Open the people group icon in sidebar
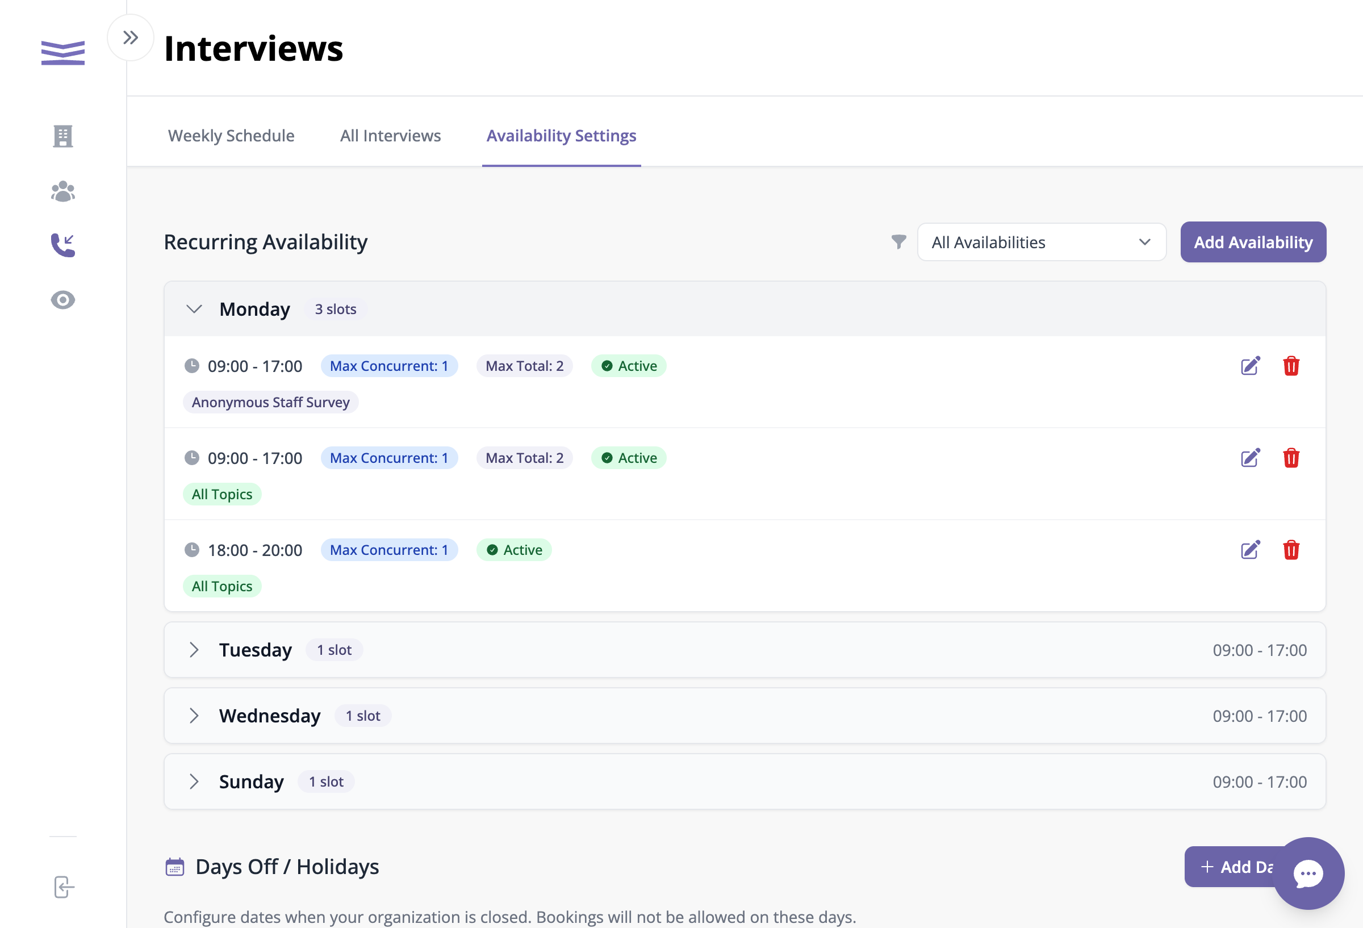Image resolution: width=1363 pixels, height=928 pixels. 62,191
